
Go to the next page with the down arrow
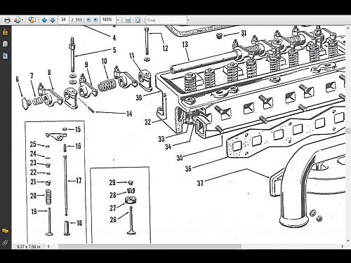click(53, 20)
